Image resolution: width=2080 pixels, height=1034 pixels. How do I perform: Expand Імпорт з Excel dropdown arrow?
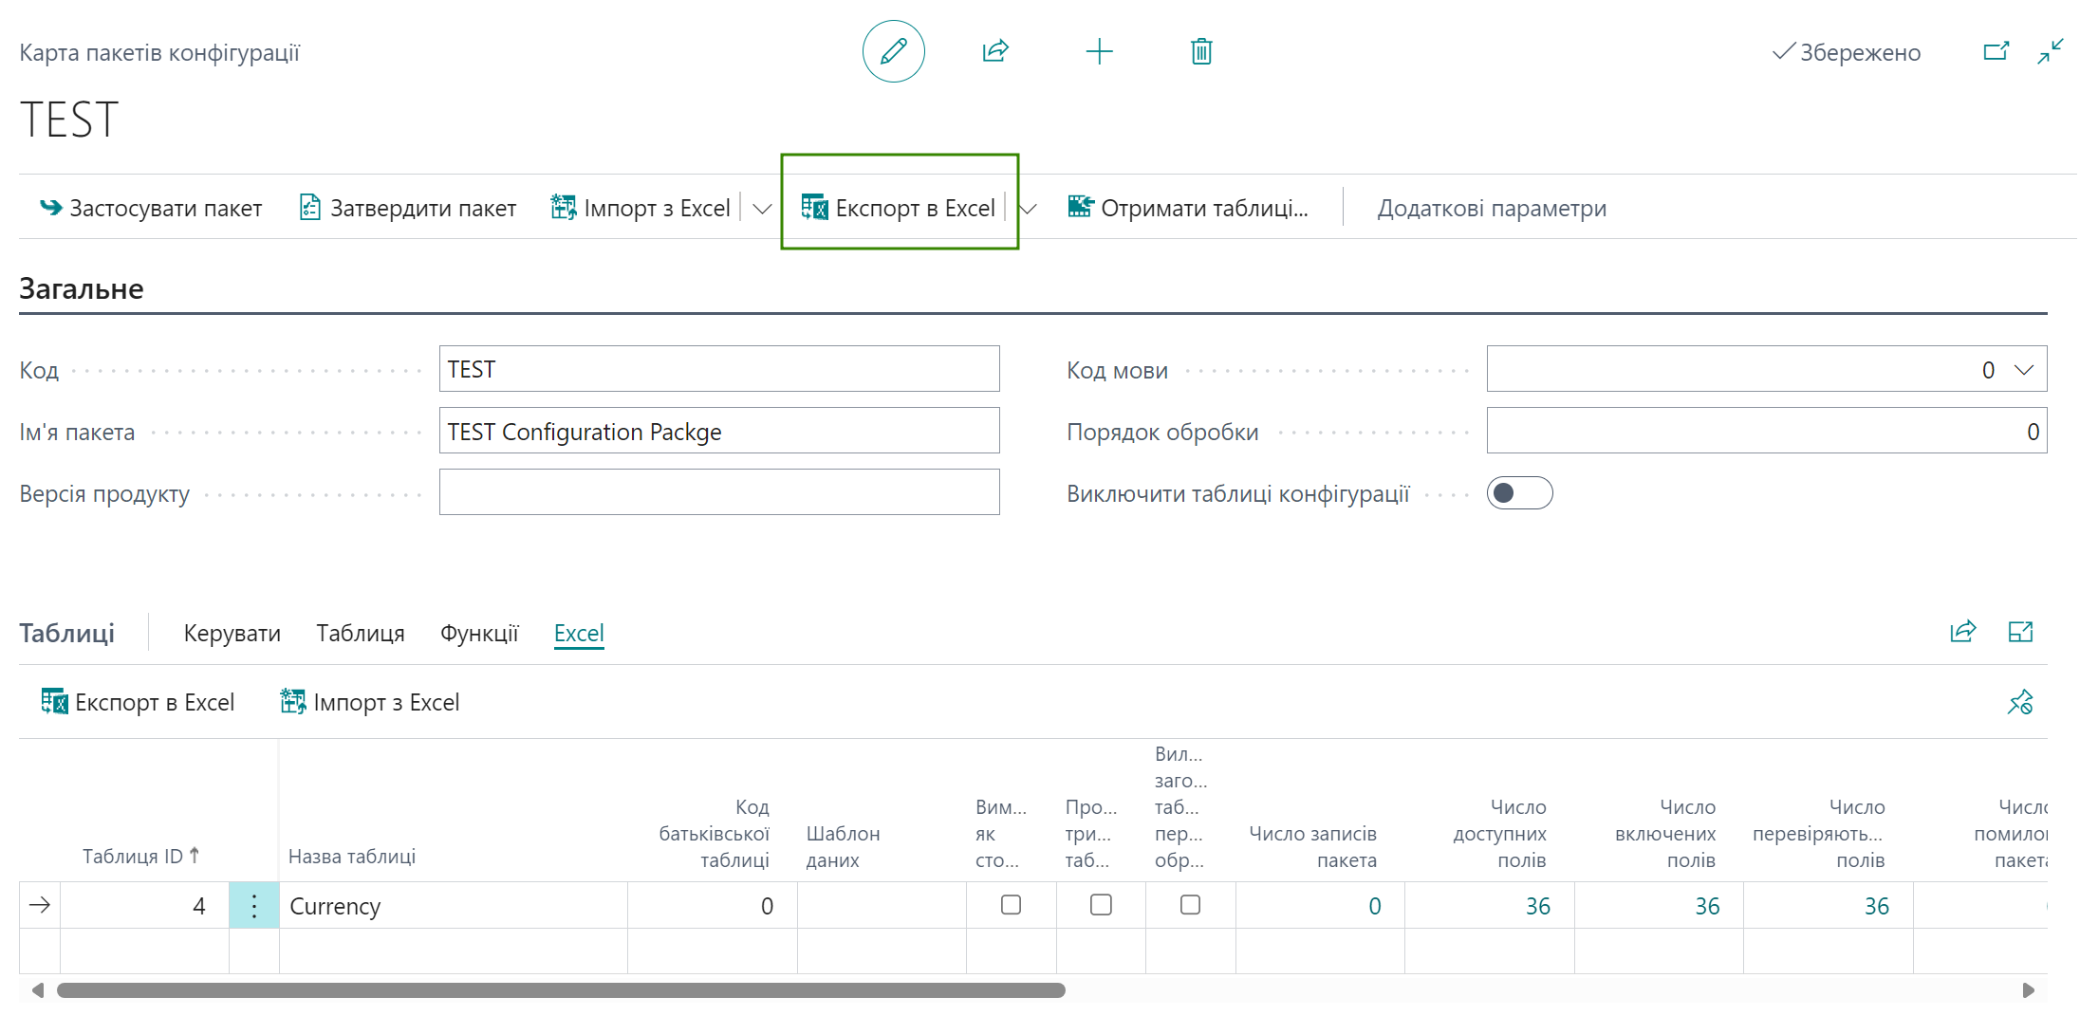coord(762,209)
